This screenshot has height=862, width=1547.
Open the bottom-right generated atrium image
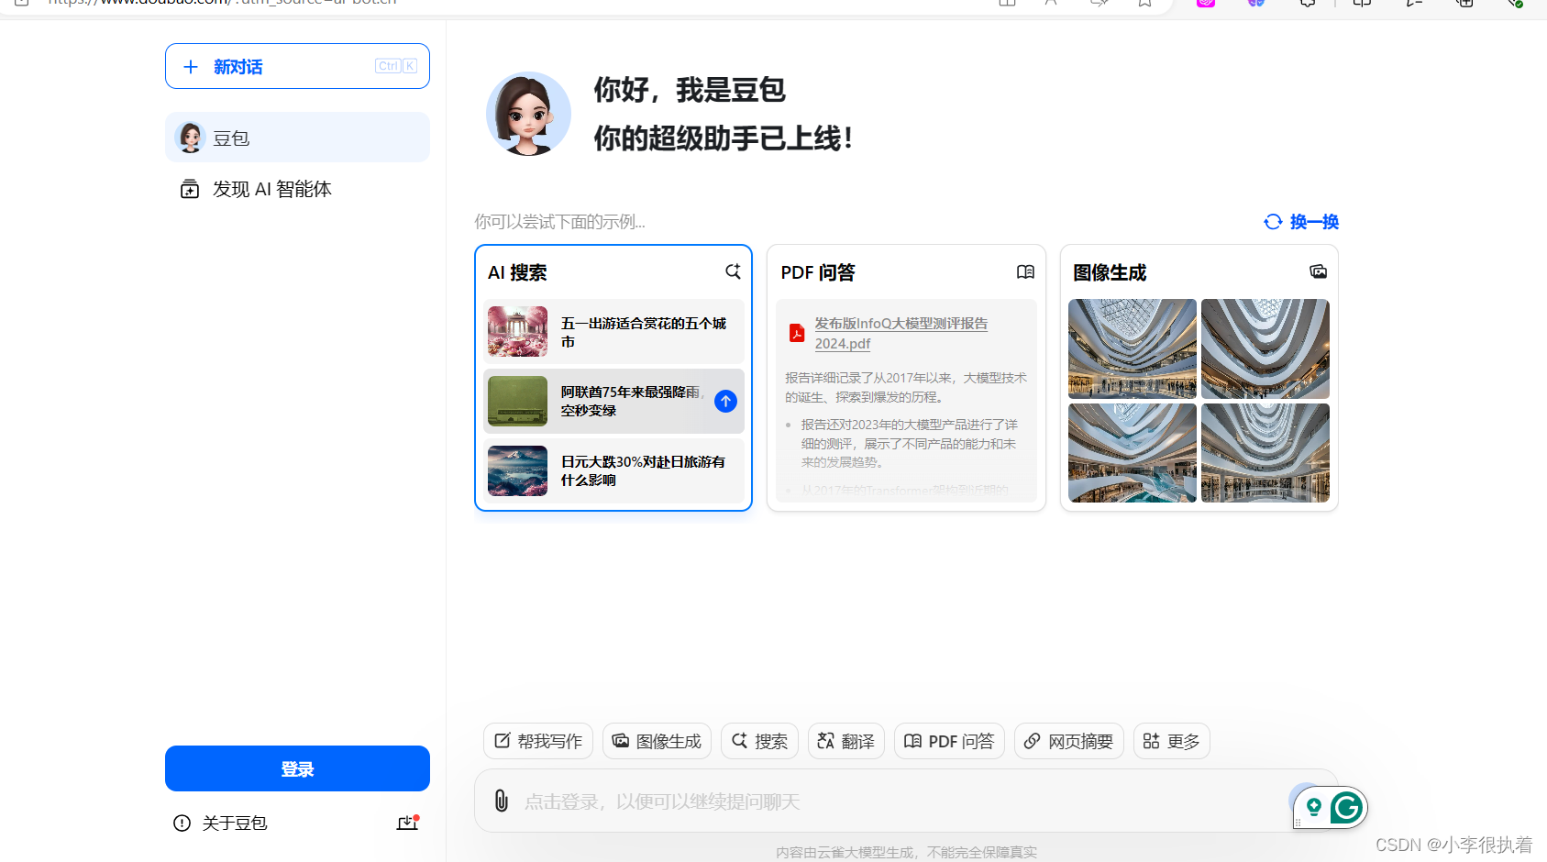click(x=1265, y=453)
